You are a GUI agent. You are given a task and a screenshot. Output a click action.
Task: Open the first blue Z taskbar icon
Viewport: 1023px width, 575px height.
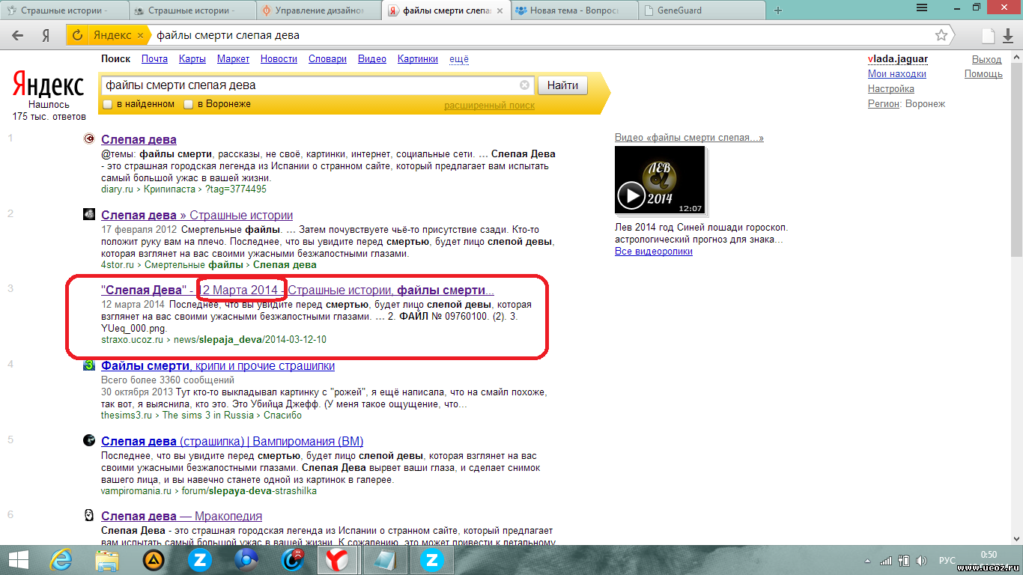point(200,559)
